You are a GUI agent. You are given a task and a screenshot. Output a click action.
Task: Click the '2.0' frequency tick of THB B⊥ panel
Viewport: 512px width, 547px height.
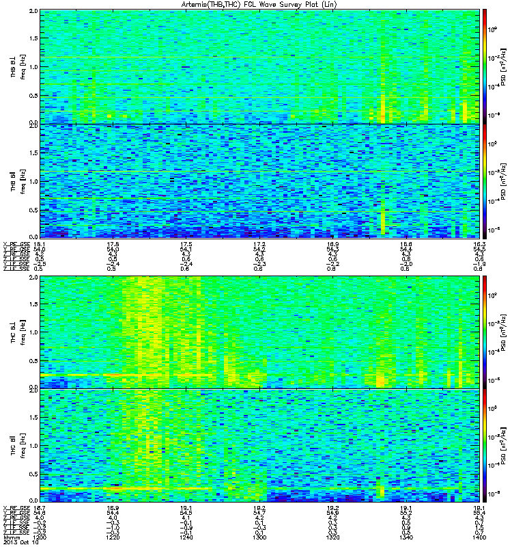(33, 11)
